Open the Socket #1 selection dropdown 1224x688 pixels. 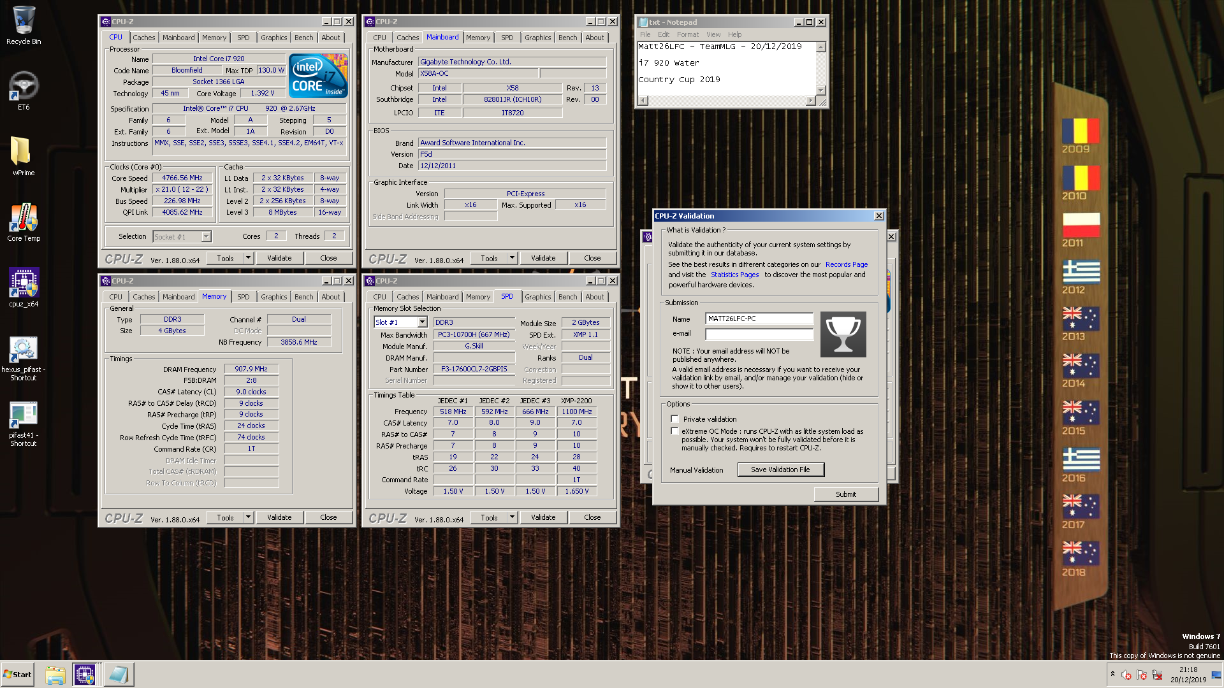(206, 237)
